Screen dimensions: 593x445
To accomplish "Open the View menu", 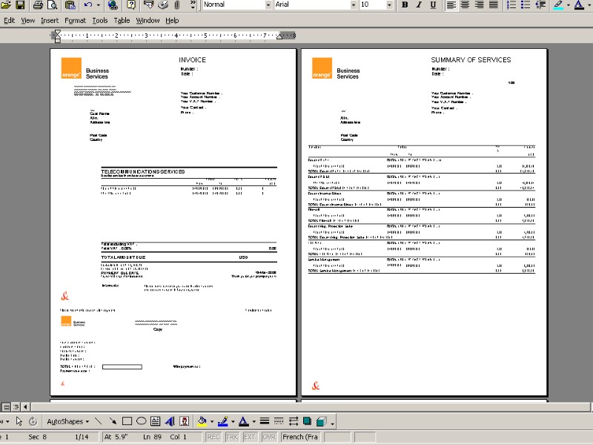I will (x=27, y=21).
